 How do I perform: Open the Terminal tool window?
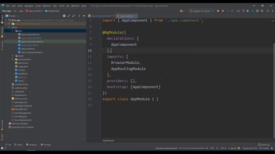click(46, 145)
